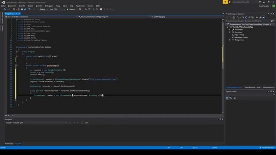This screenshot has height=155, width=276.
Task: Switch to the Klassenansicht tab
Action: (269, 87)
